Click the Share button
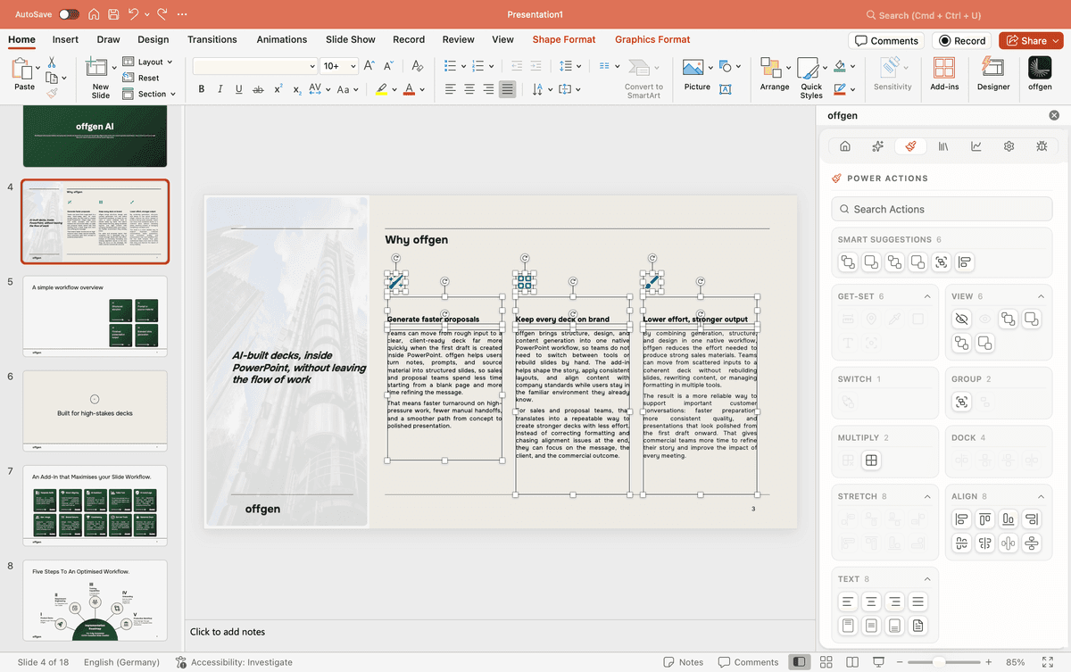 [x=1032, y=40]
